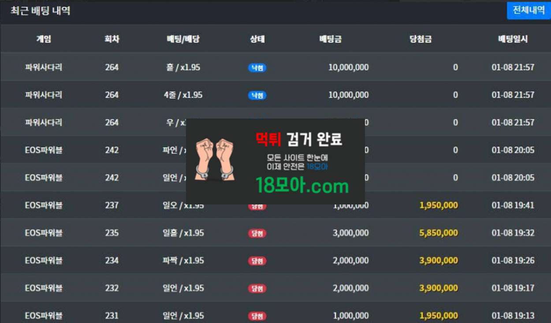Image resolution: width=551 pixels, height=323 pixels.
Task: Click the 당첨 badge for round 234
Action: click(257, 261)
